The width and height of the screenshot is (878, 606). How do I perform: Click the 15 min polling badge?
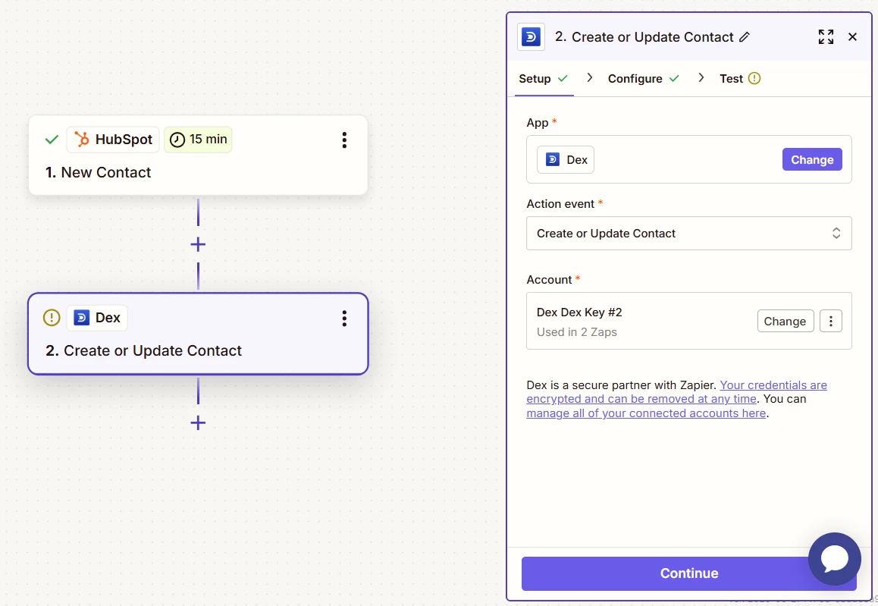198,140
